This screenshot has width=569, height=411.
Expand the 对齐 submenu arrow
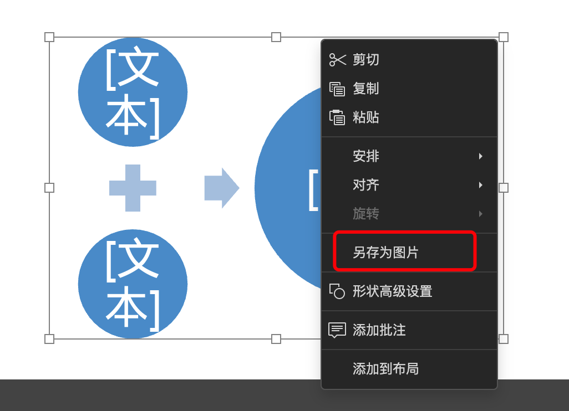[480, 185]
